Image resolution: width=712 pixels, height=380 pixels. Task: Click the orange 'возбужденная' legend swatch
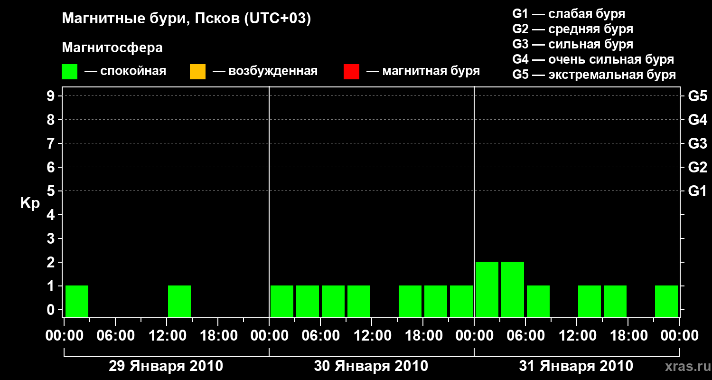pyautogui.click(x=197, y=72)
